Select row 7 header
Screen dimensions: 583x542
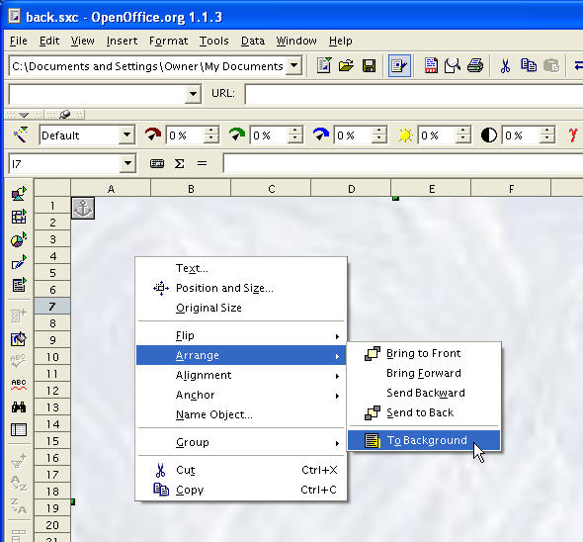[x=52, y=307]
